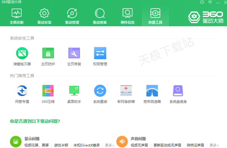Click the orange 声音问题 sound issue icon

point(122,142)
